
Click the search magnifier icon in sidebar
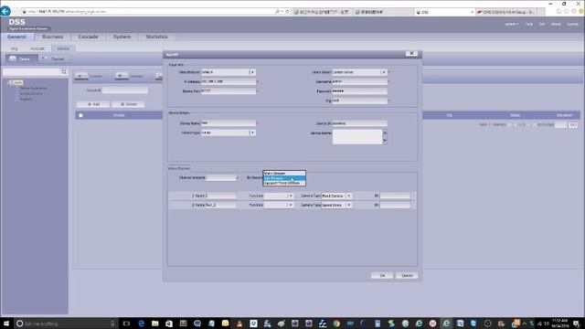pyautogui.click(x=64, y=72)
